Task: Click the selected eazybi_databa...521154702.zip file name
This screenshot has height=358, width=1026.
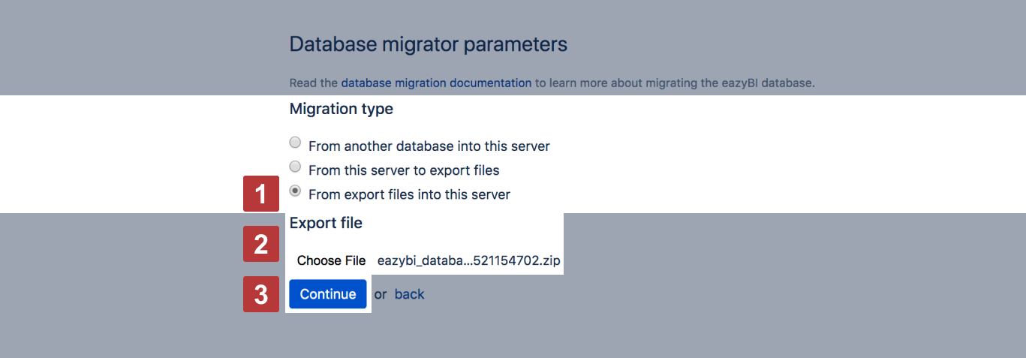Action: 468,260
